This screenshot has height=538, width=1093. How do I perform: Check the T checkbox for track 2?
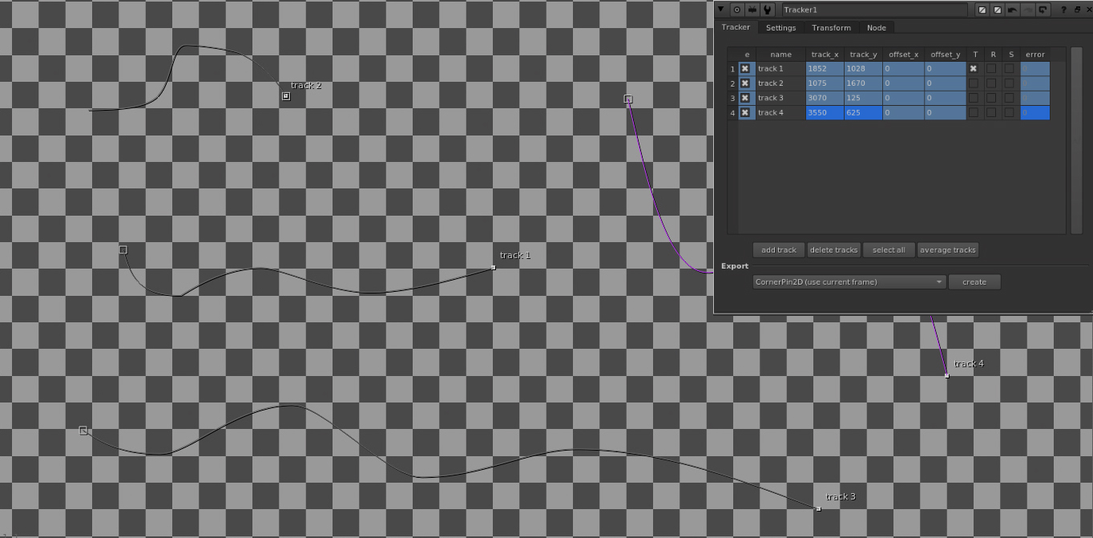pyautogui.click(x=974, y=83)
